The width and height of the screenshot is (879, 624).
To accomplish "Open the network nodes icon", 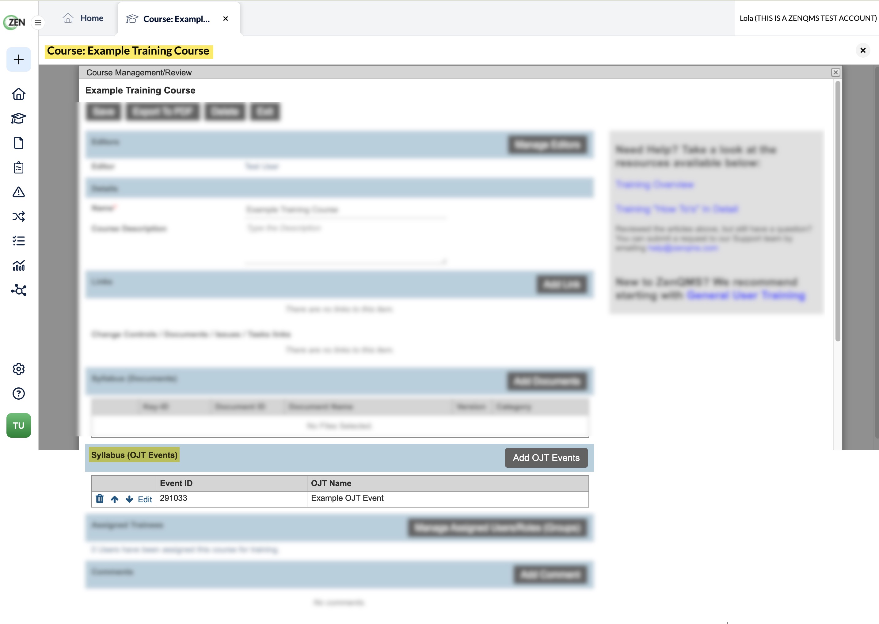I will [x=18, y=290].
